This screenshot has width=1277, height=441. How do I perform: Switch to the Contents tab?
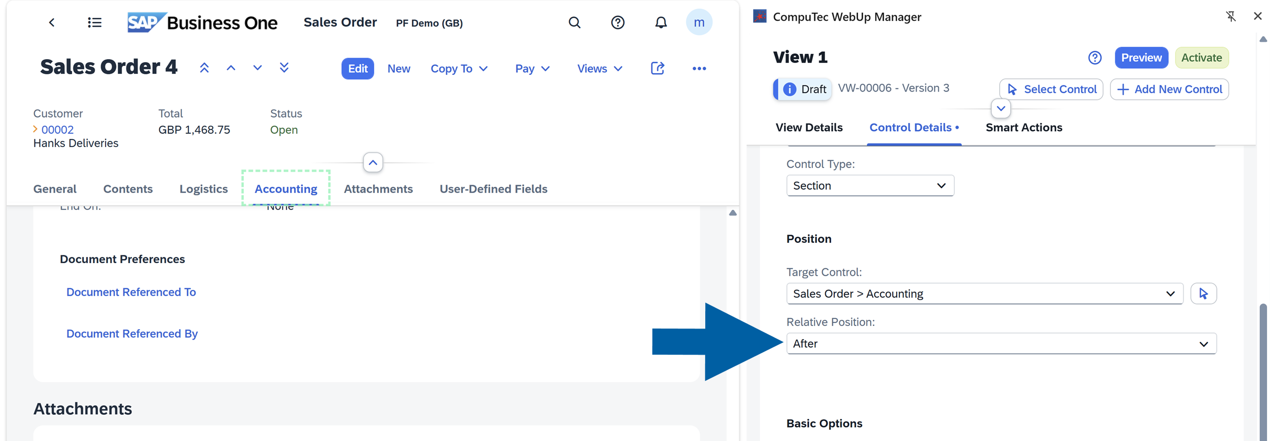point(128,189)
